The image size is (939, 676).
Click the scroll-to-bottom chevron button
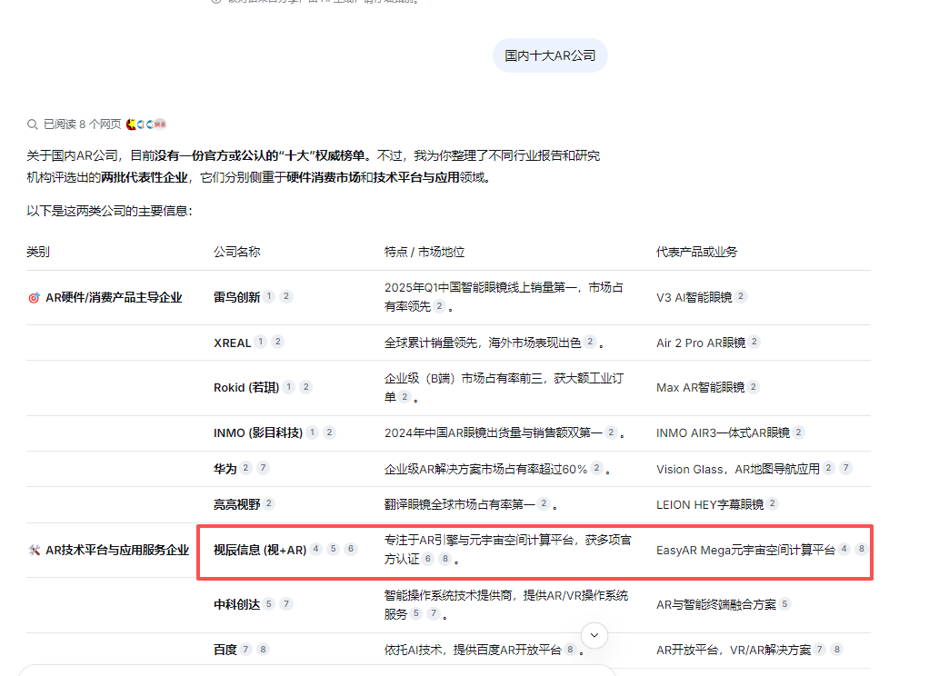click(x=594, y=635)
